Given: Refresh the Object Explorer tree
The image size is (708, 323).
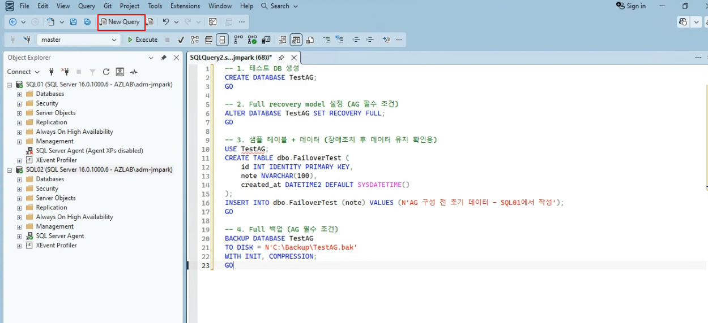Looking at the screenshot, I should [x=106, y=72].
